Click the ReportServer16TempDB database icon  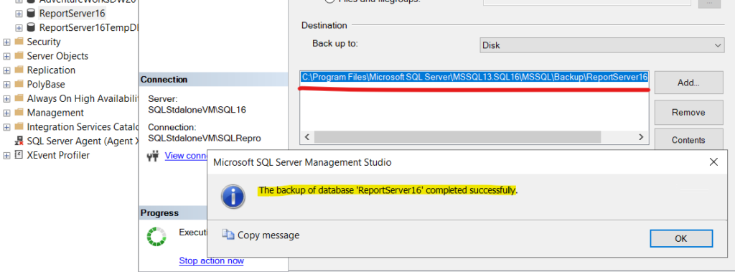click(x=31, y=28)
